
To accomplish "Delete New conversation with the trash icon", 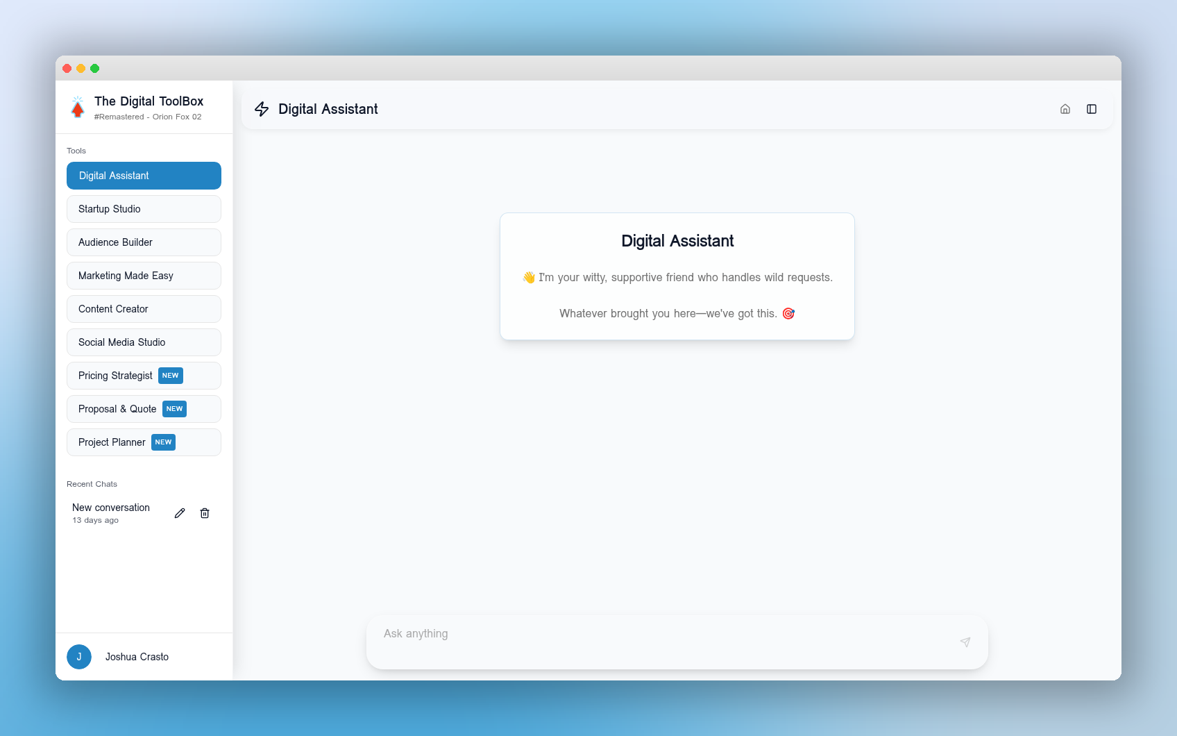I will click(x=205, y=513).
